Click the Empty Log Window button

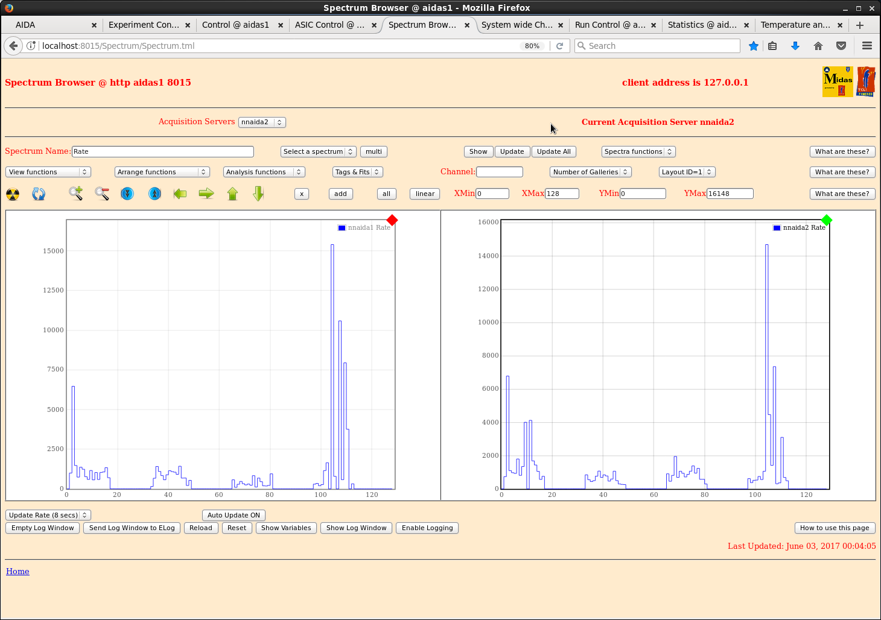[x=43, y=528]
